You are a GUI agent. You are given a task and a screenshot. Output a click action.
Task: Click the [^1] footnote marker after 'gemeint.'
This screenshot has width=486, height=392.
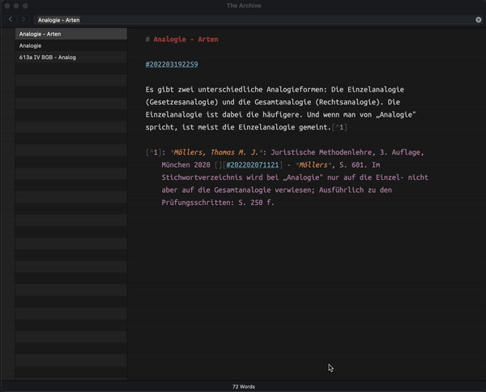click(339, 127)
